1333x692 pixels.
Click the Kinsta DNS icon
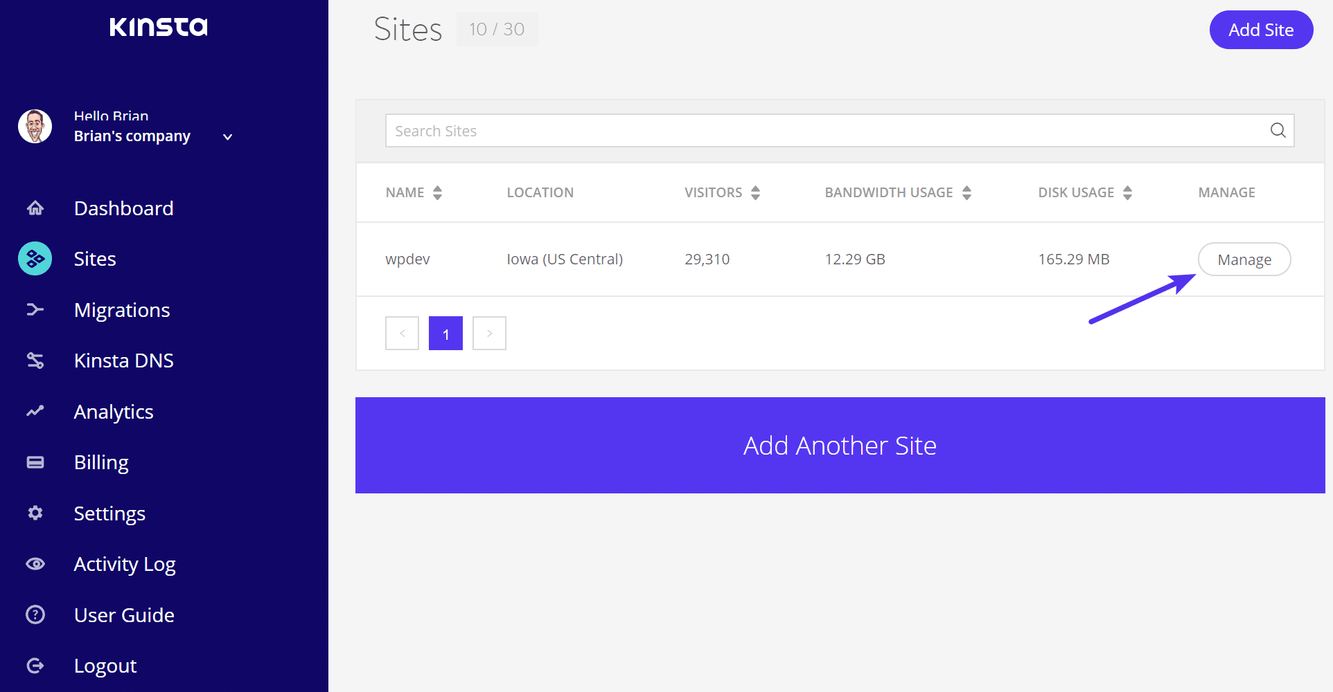click(35, 361)
